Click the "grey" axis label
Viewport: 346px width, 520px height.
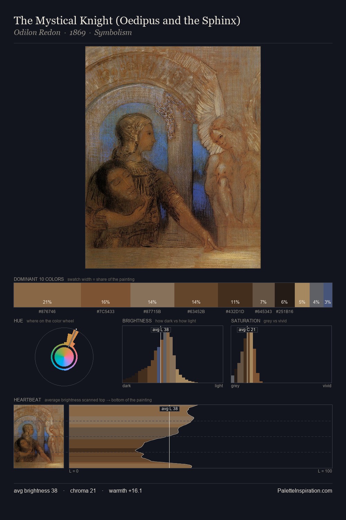coord(235,386)
